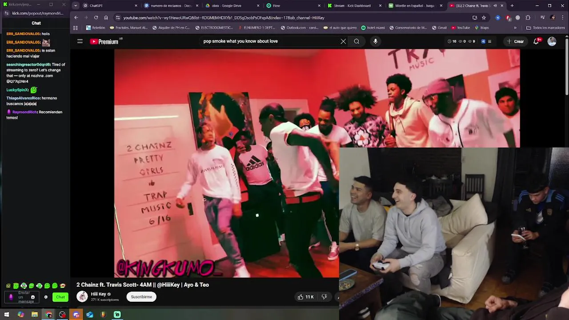This screenshot has height=320, width=569.
Task: Start voice search with the microphone icon
Action: click(375, 41)
